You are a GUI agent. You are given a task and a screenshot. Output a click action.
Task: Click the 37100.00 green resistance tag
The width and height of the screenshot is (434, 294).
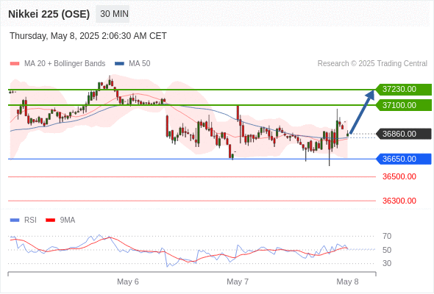point(404,105)
